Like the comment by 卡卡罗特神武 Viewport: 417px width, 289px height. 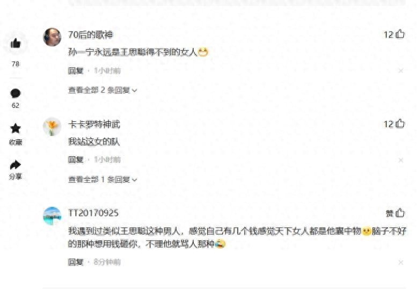pyautogui.click(x=400, y=124)
